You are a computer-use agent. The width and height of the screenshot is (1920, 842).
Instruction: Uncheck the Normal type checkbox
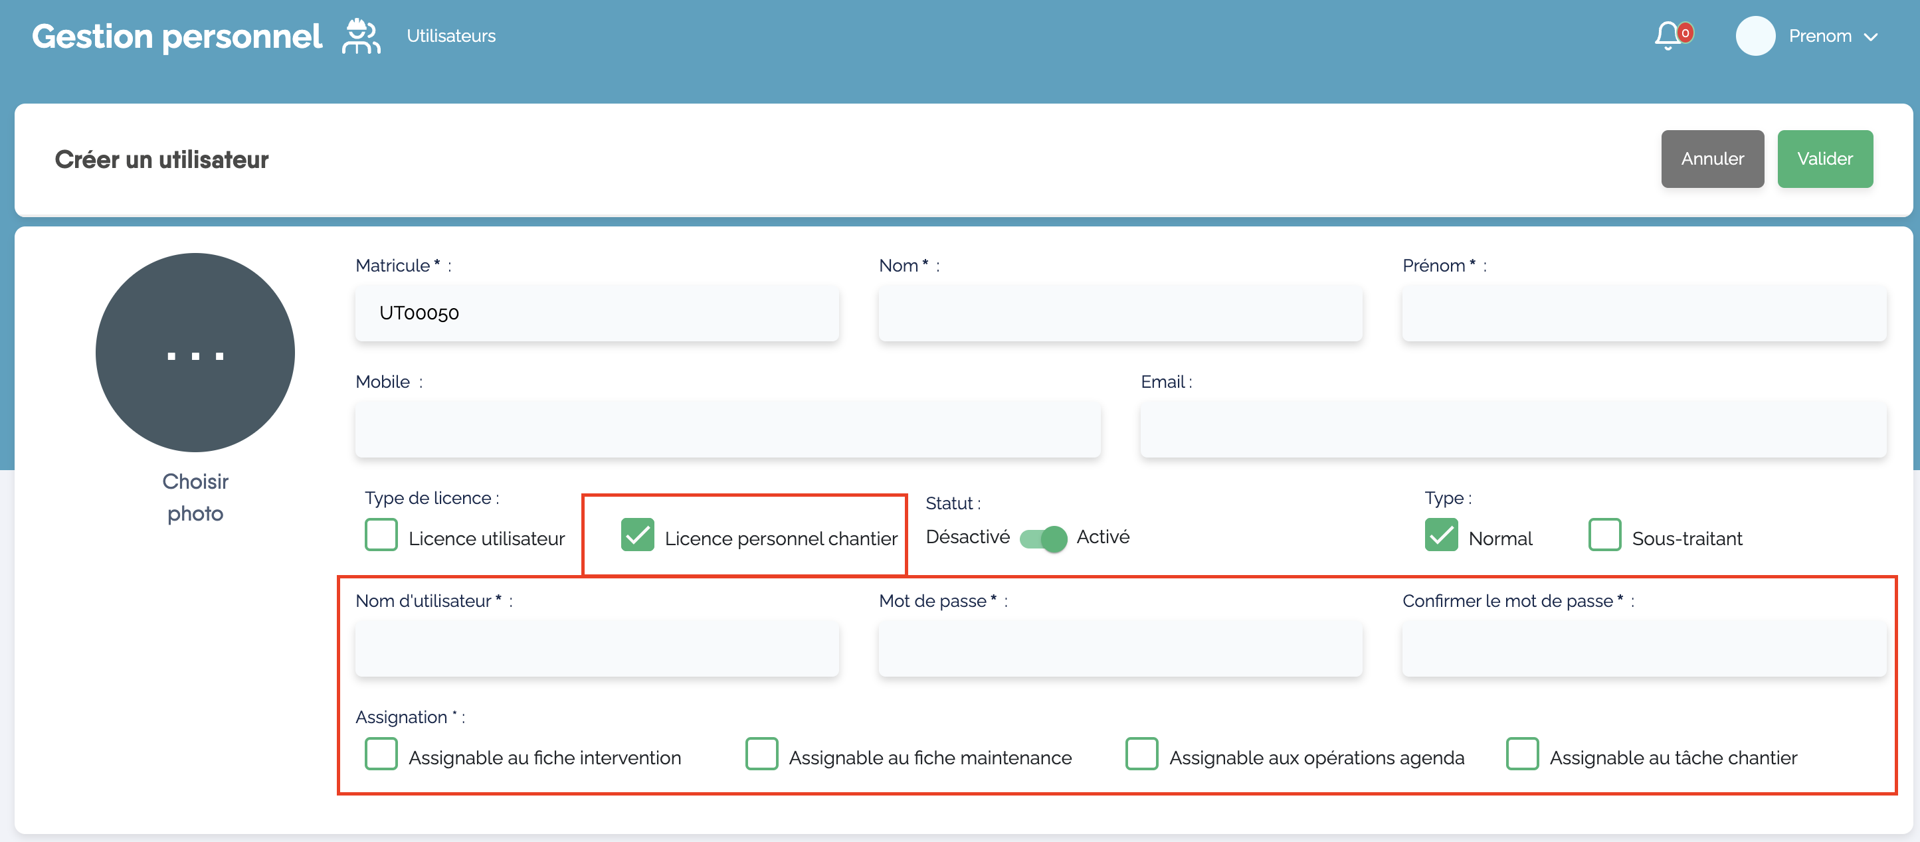tap(1441, 536)
